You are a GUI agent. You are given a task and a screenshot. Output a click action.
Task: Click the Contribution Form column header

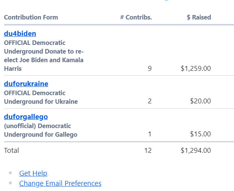(31, 17)
